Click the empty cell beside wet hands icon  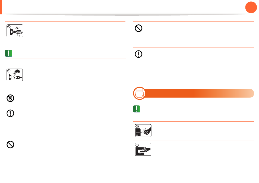click(75, 32)
